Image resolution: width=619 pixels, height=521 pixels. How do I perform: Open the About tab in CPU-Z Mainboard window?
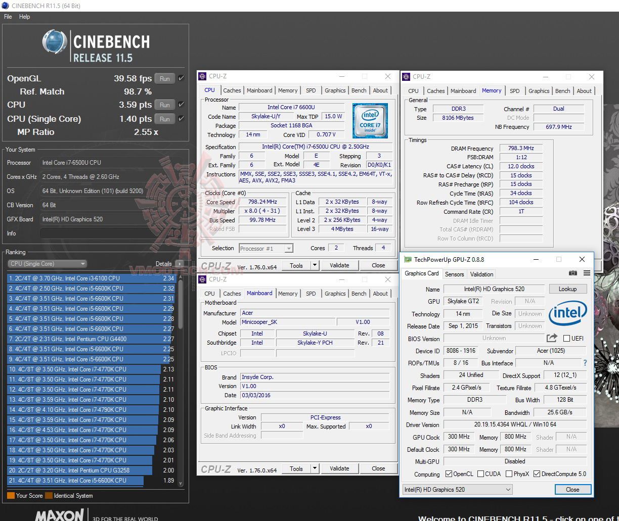click(380, 294)
